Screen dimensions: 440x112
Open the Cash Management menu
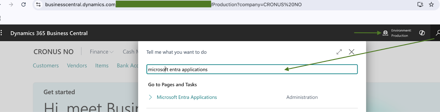tap(130, 52)
